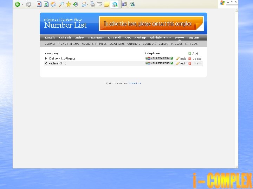253x189 pixels.
Task: Click the green Add icon above the list
Action: 190,54
